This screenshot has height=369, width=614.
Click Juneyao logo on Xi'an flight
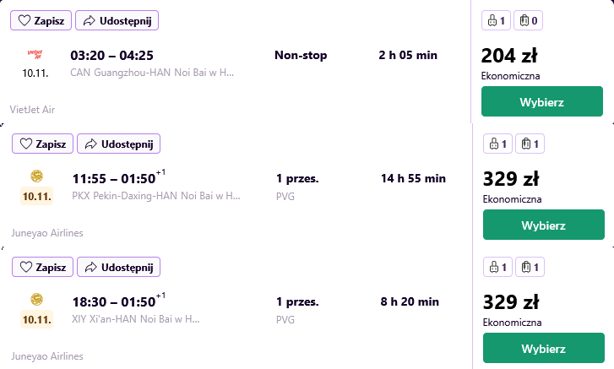pos(37,300)
